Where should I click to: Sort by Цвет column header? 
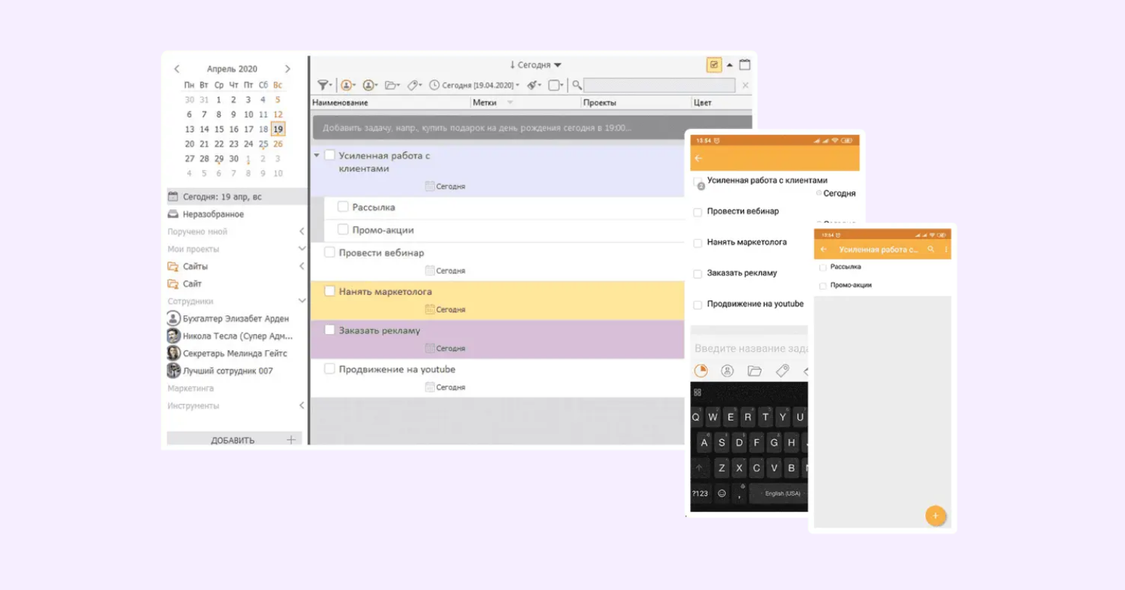tap(702, 103)
